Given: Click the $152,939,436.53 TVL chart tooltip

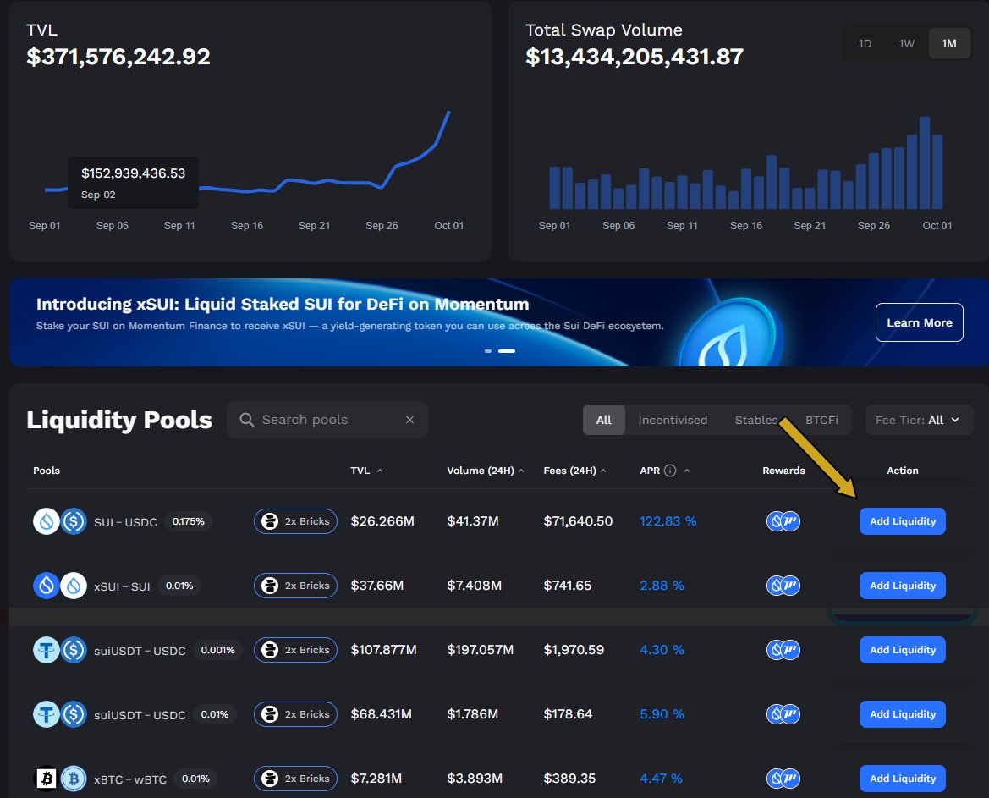Looking at the screenshot, I should pos(133,183).
